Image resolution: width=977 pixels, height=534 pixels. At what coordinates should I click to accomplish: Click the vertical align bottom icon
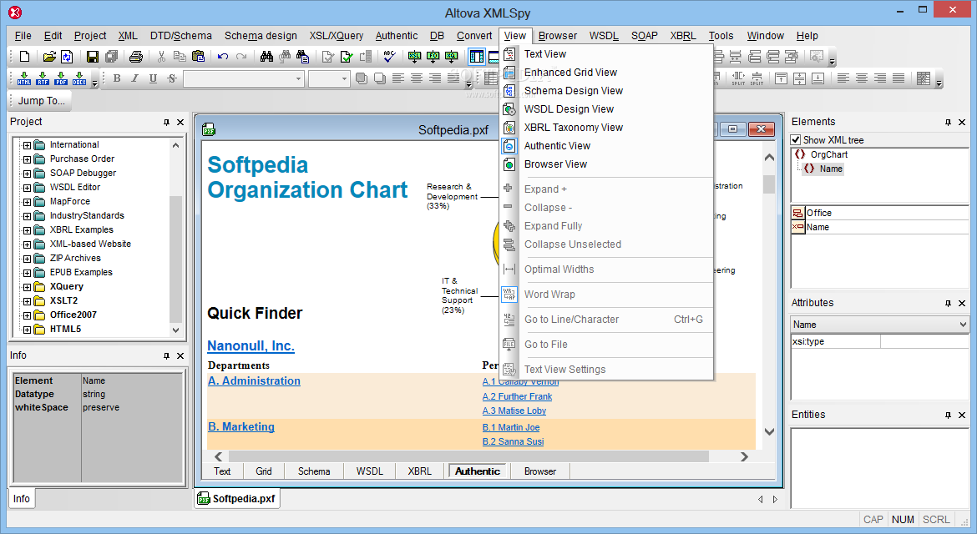(818, 78)
